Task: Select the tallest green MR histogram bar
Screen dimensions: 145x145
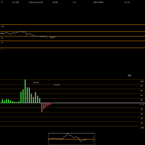Action: [x=25, y=91]
